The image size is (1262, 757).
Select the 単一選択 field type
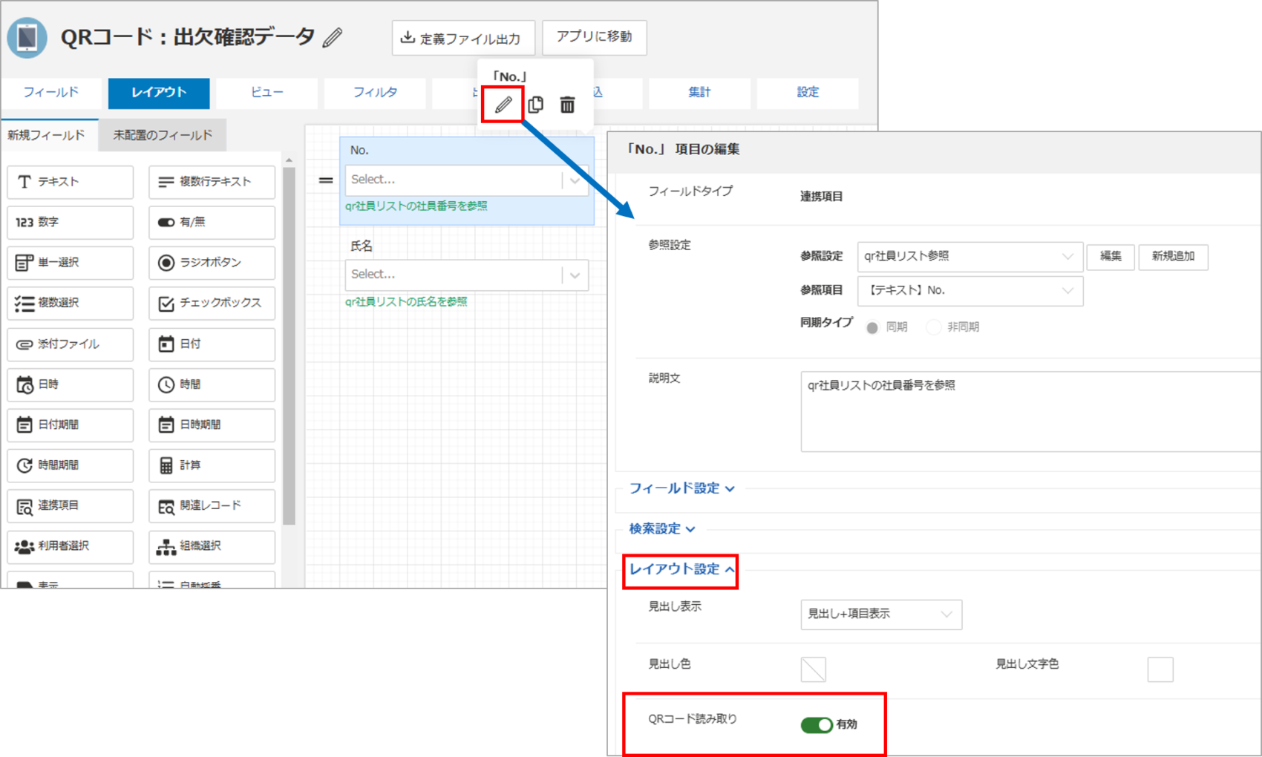click(x=71, y=263)
